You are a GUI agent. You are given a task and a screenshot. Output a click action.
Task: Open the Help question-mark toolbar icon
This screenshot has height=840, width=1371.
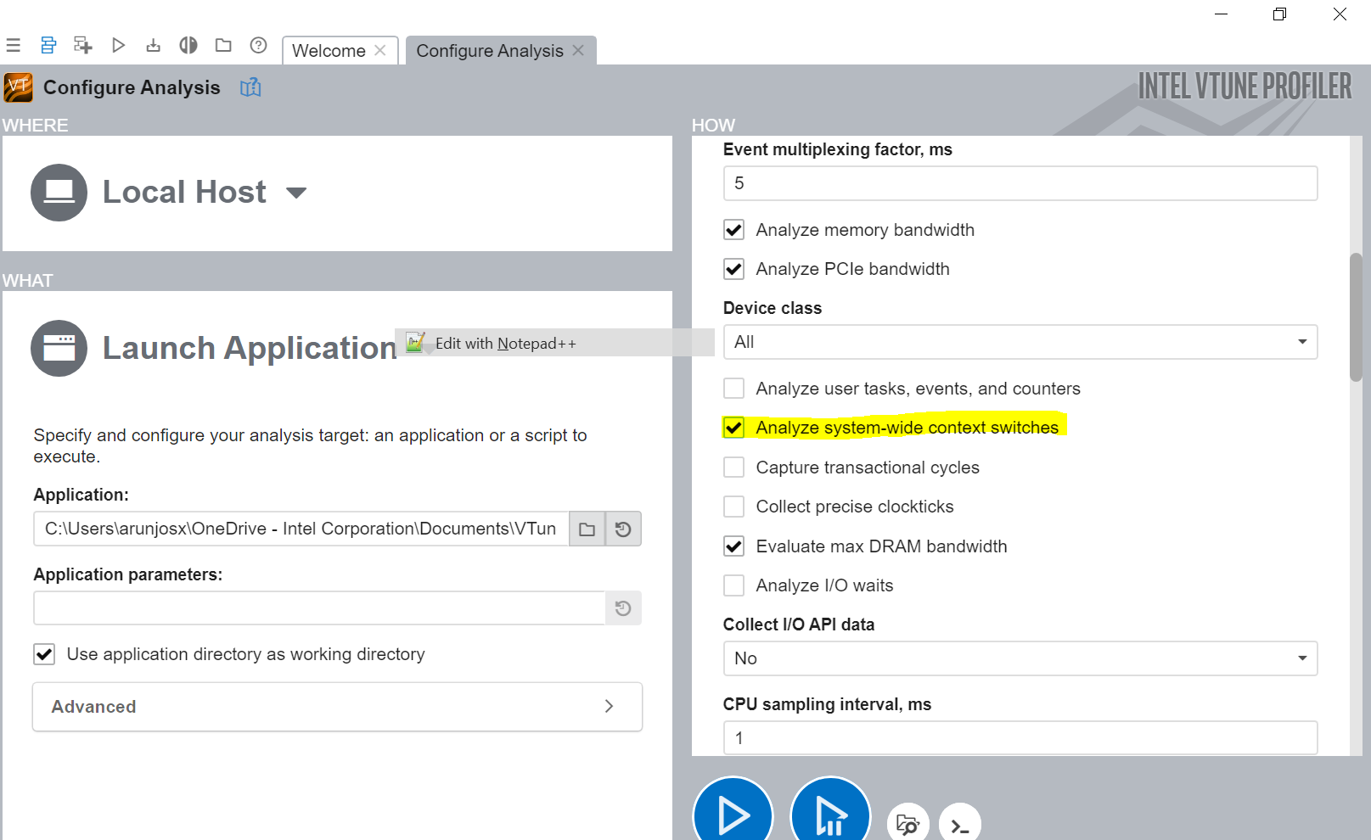pyautogui.click(x=258, y=45)
